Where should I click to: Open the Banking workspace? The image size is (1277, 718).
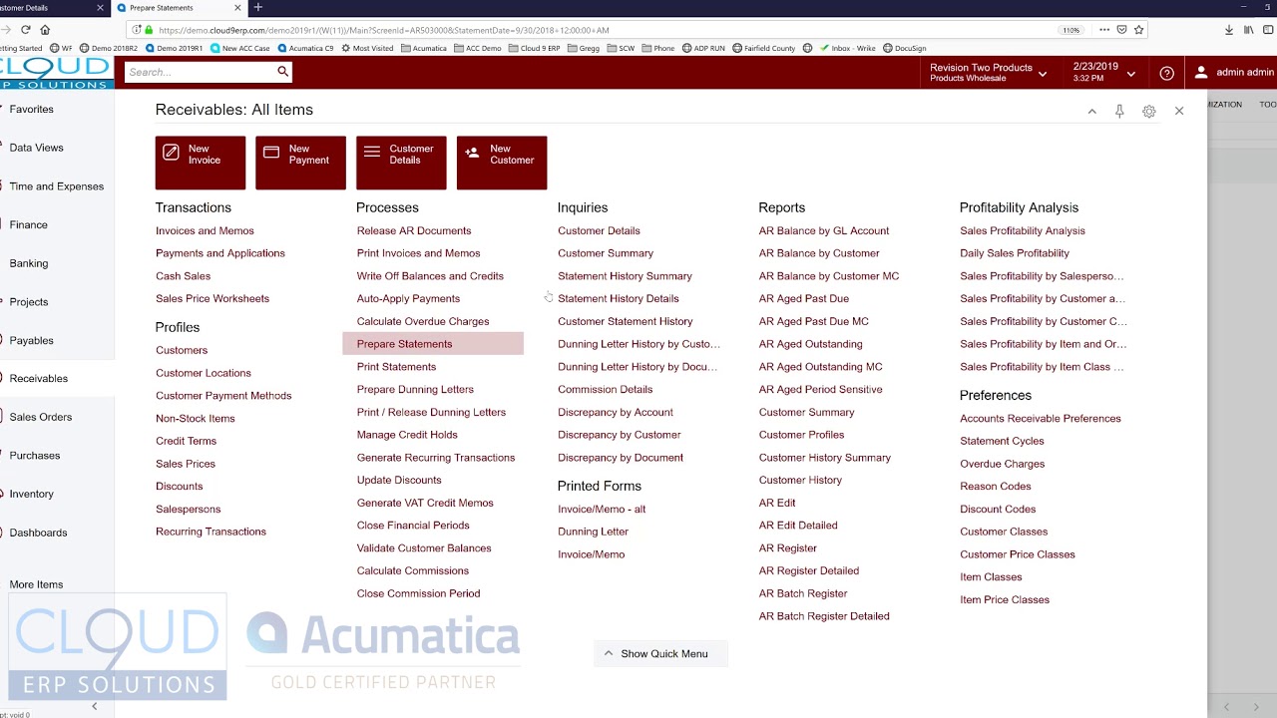point(29,263)
